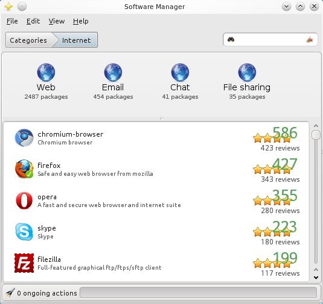323x304 pixels.
Task: Select the firefox app icon
Action: 24,169
